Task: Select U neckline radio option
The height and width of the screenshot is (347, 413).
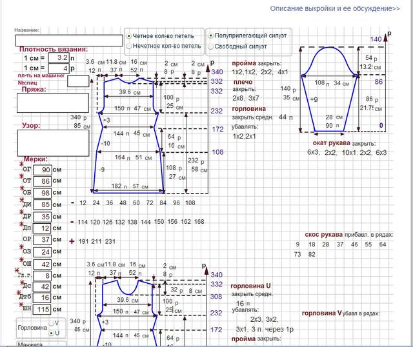Action: pos(52,333)
